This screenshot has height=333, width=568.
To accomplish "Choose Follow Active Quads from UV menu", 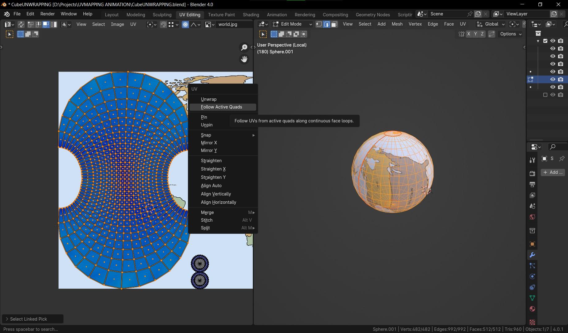I will pyautogui.click(x=221, y=107).
